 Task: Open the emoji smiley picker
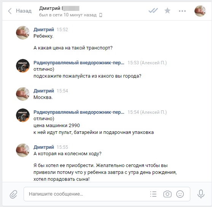click(x=180, y=194)
